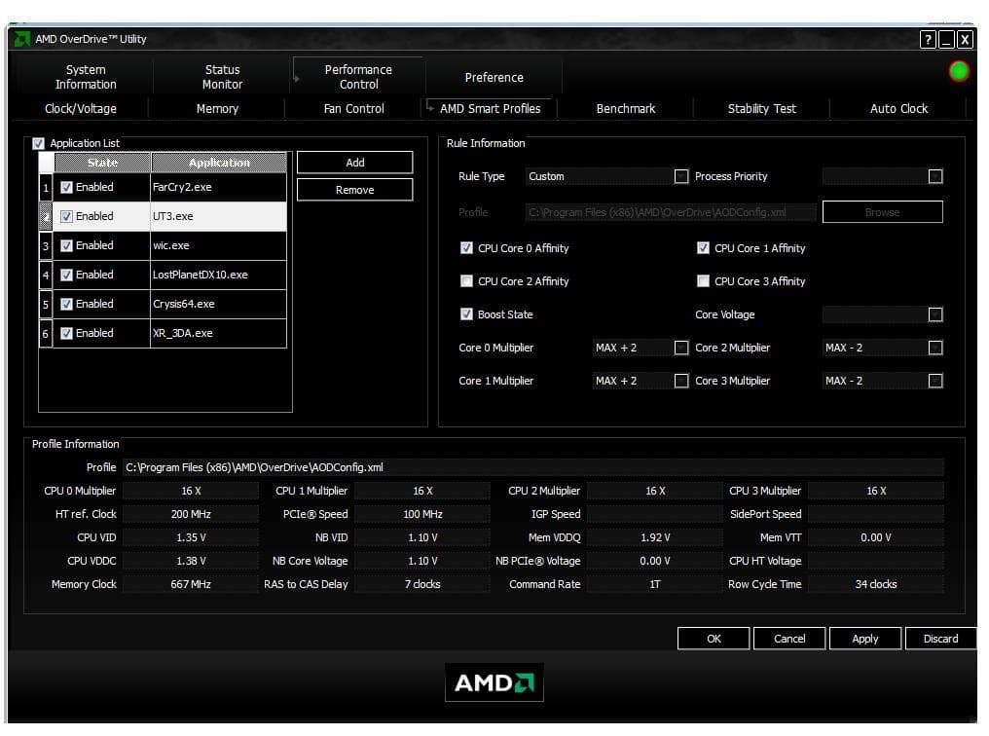Click the AMD logo at the bottom
The height and width of the screenshot is (736, 989).
click(494, 682)
